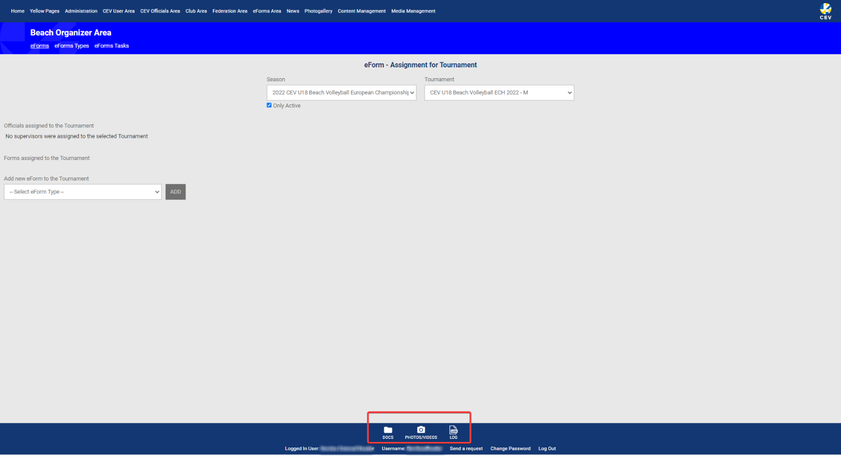Open CEV User Area menu
The height and width of the screenshot is (462, 841).
coord(119,11)
